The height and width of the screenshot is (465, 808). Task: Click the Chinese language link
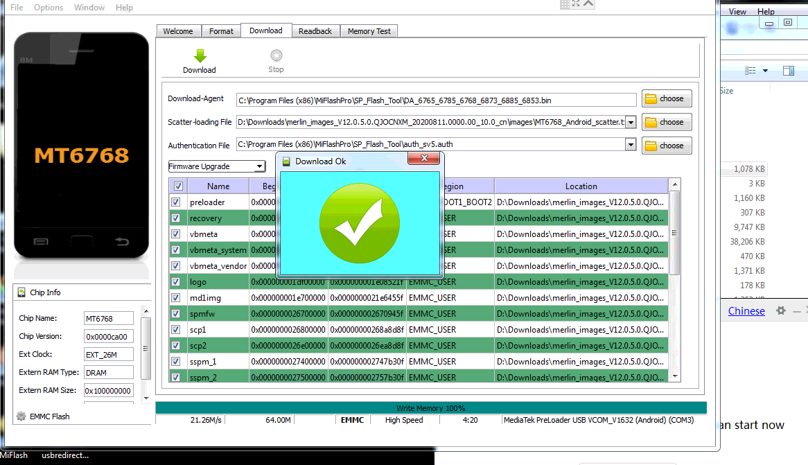[x=746, y=311]
